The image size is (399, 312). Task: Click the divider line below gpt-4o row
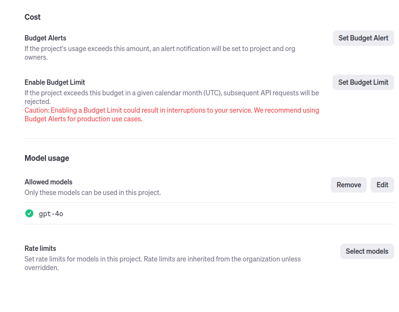(x=209, y=224)
